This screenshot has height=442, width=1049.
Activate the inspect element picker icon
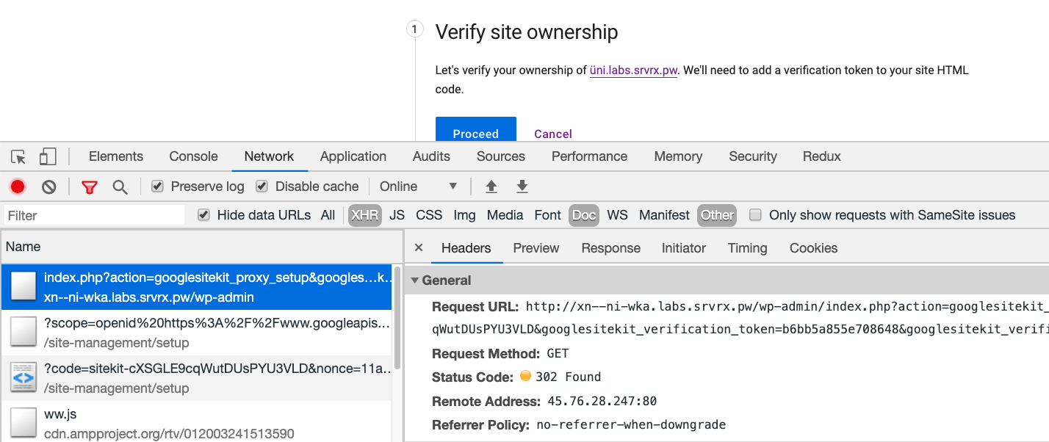pos(19,156)
